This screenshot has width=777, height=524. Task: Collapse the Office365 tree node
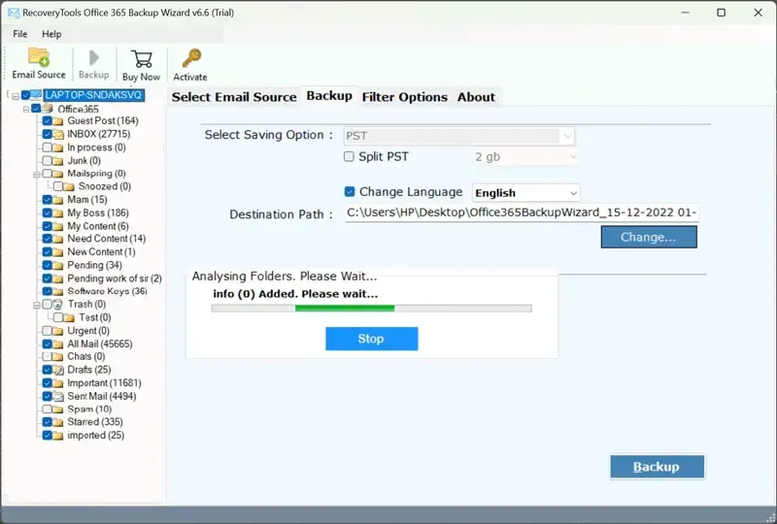(24, 109)
